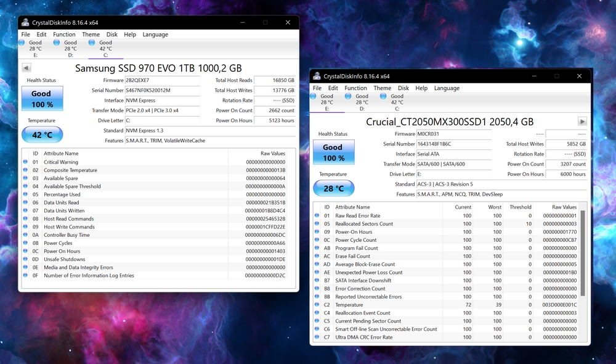The height and width of the screenshot is (364, 616).
Task: Select the Host Read Commands row
Action: [x=154, y=218]
